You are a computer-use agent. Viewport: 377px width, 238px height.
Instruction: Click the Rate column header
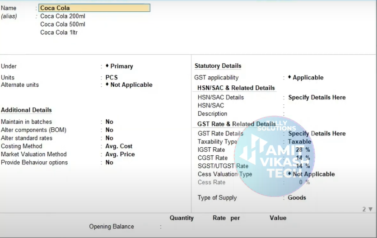coord(219,218)
